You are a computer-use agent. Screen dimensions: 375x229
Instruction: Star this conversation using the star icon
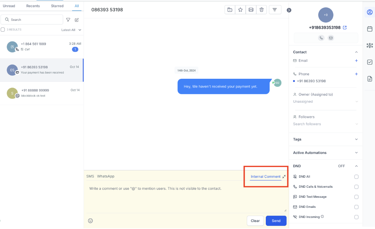[x=240, y=10]
